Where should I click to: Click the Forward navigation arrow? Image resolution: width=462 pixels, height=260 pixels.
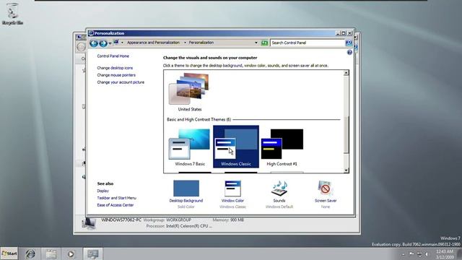coord(103,43)
